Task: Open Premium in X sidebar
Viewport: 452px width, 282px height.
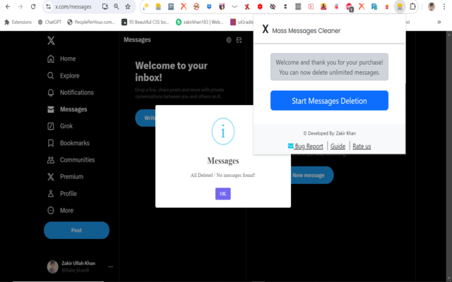Action: tap(65, 177)
